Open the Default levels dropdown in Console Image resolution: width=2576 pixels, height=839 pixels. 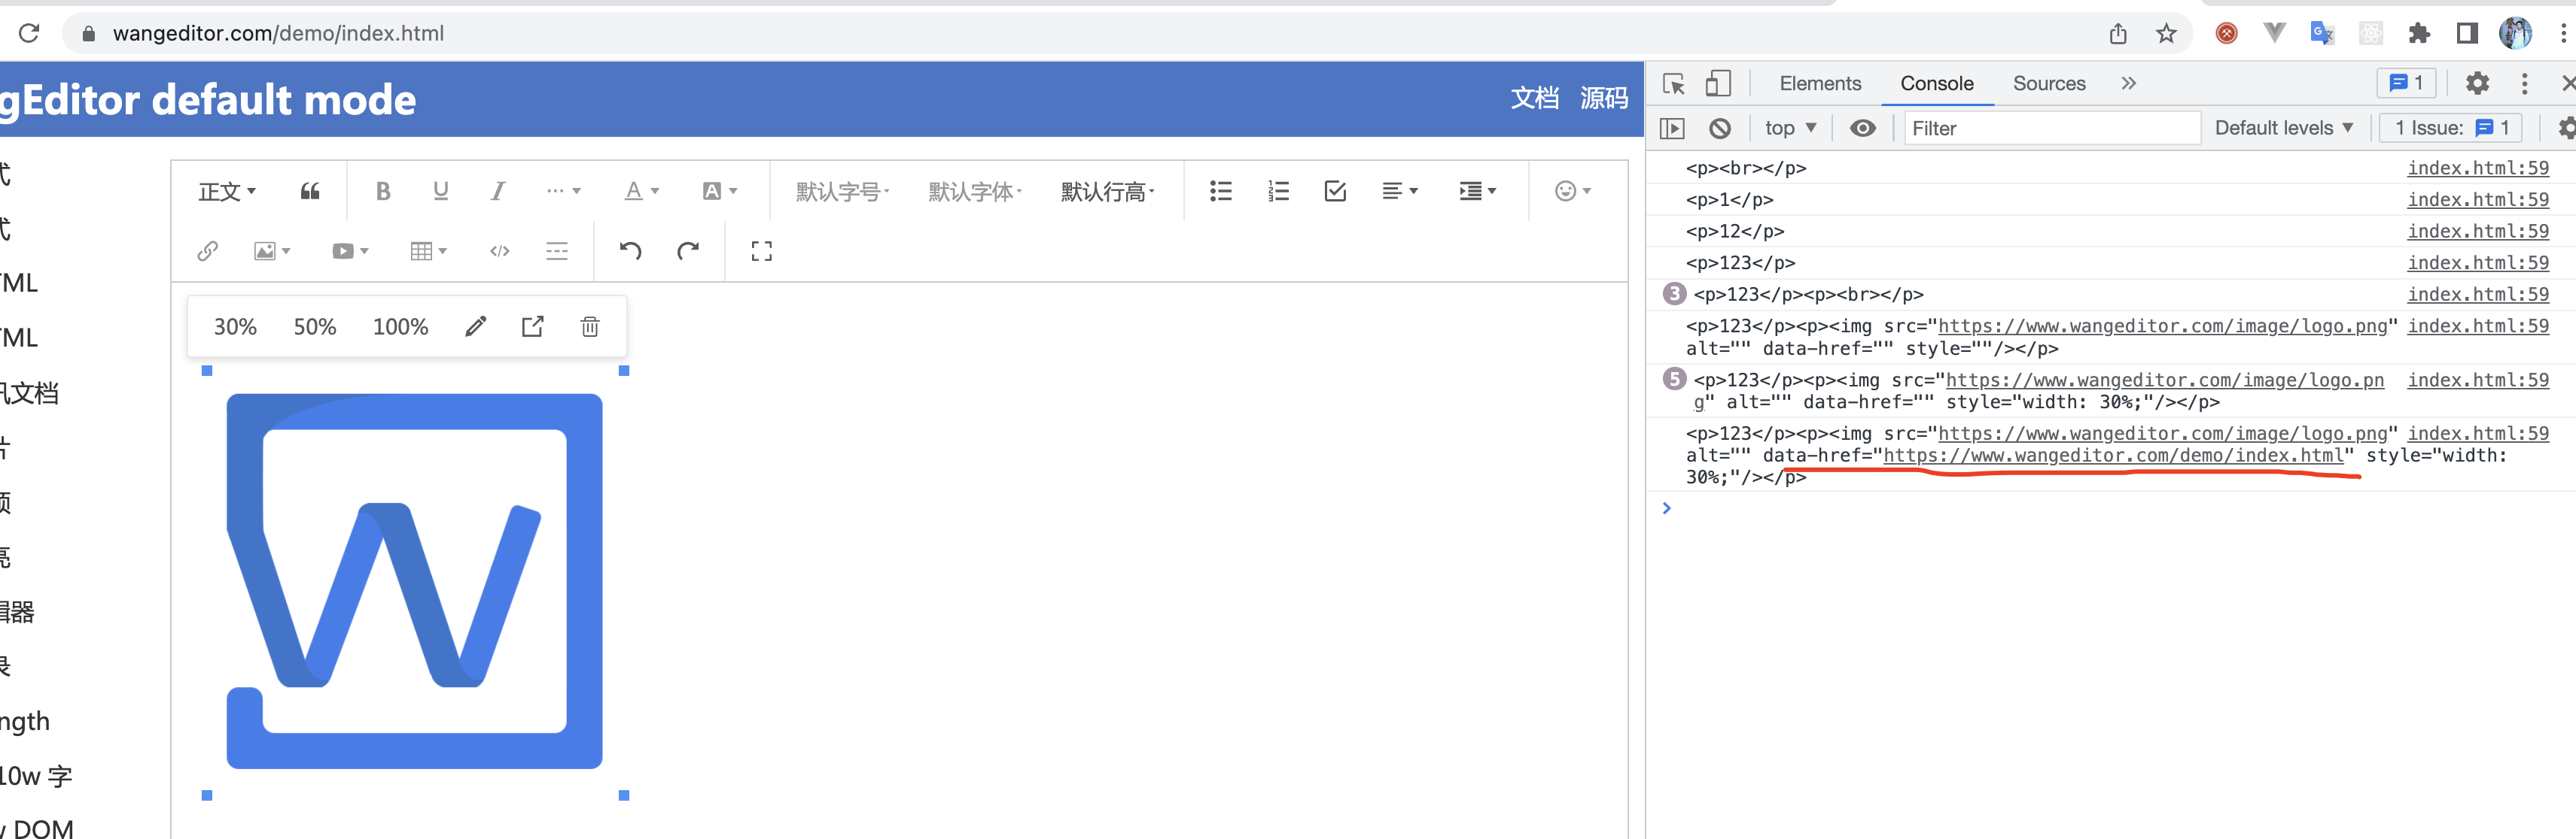click(x=2283, y=128)
